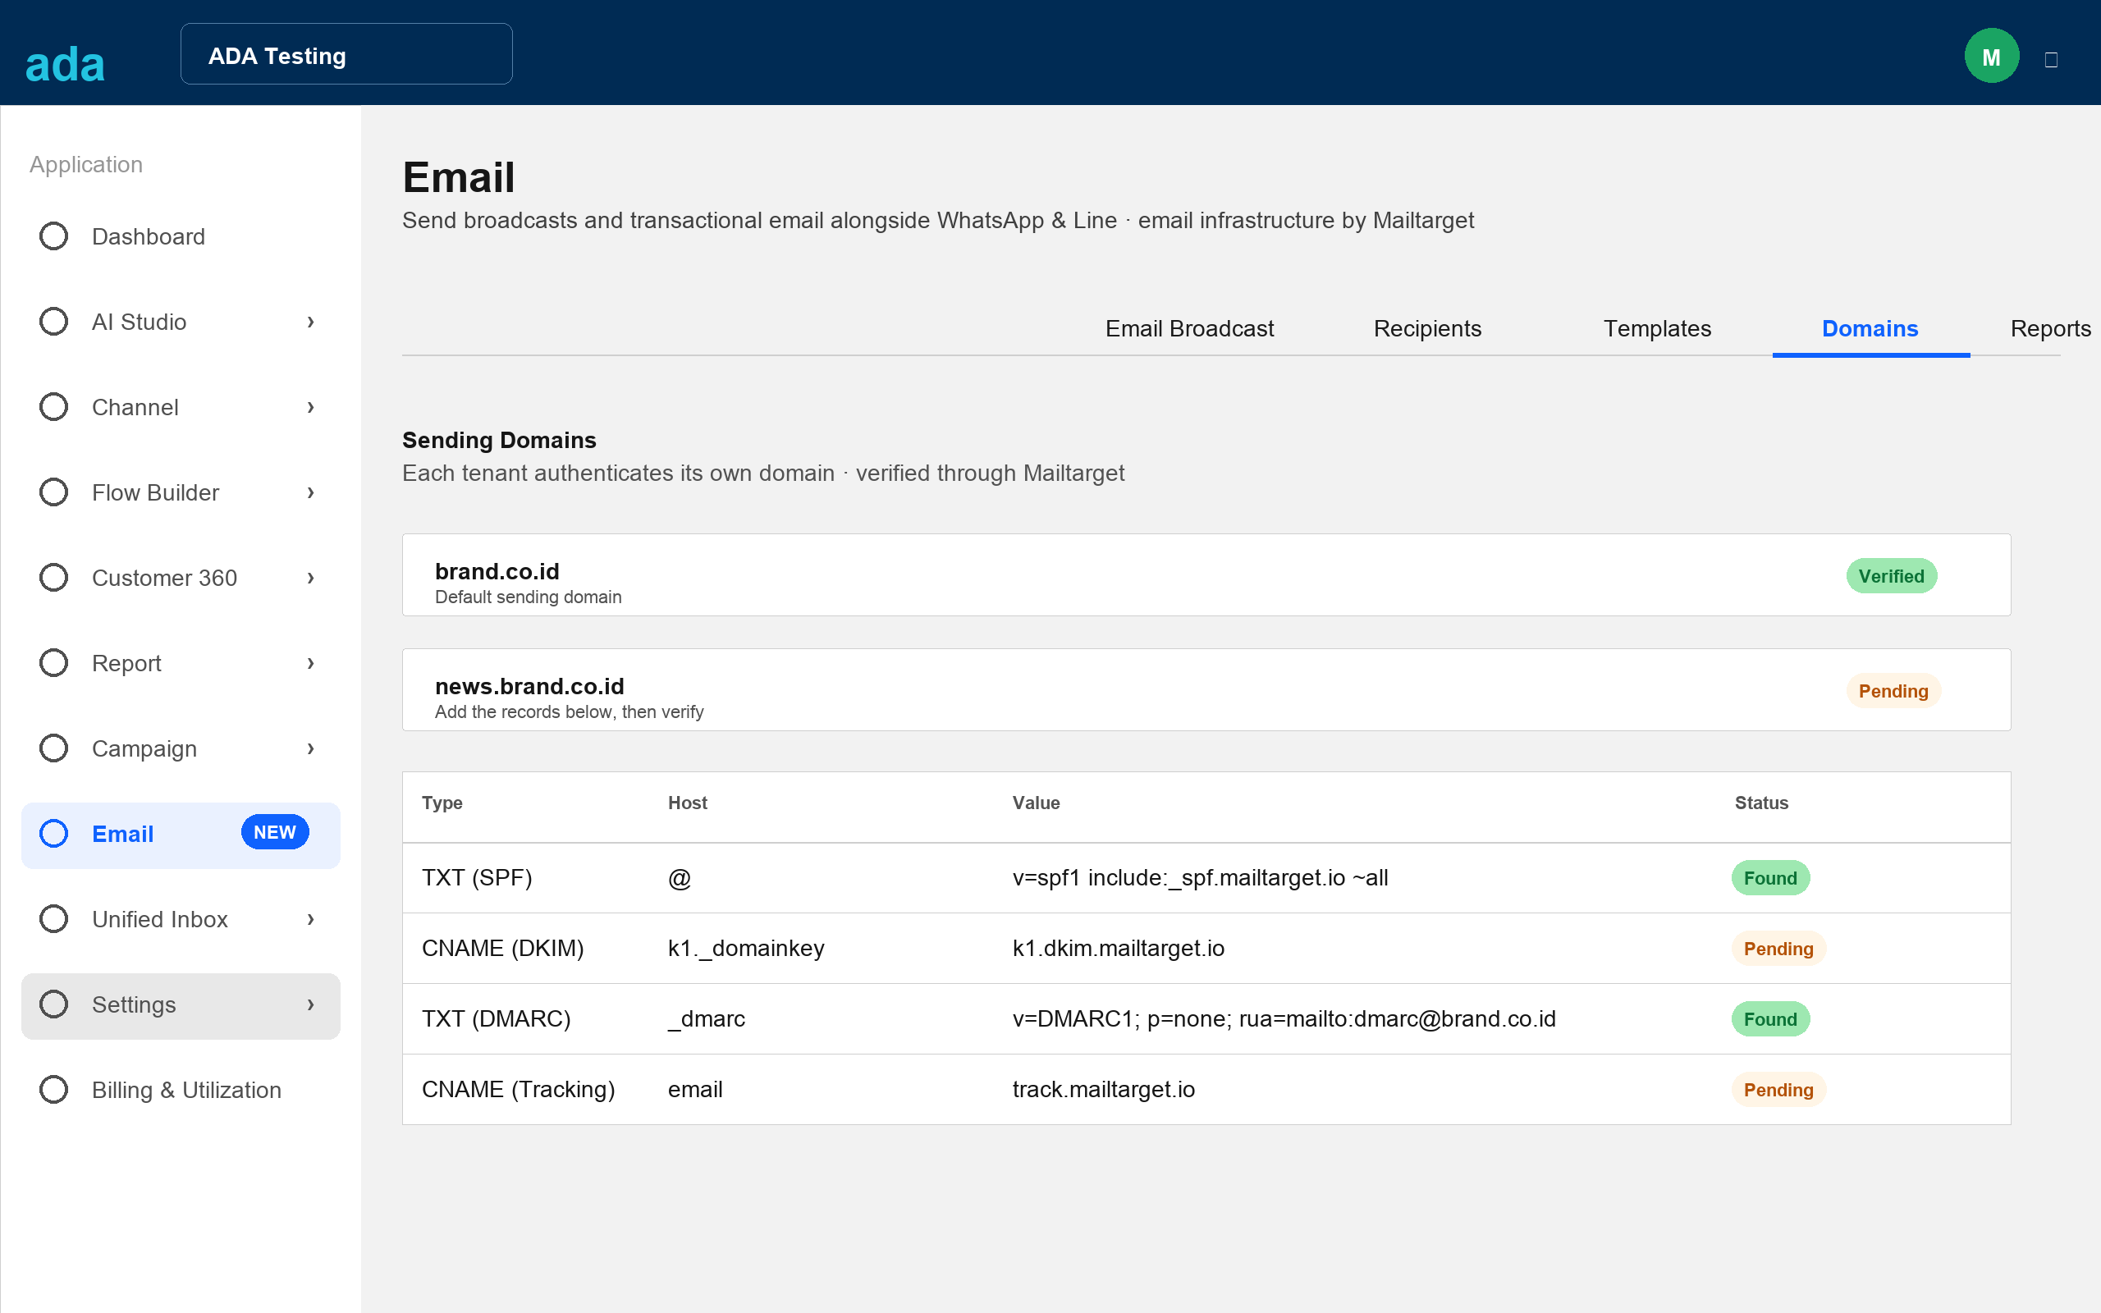Click the AI Studio circle icon
This screenshot has height=1313, width=2101.
click(x=54, y=322)
